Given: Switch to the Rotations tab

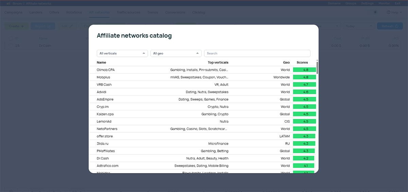Looking at the screenshot, I should [x=74, y=13].
